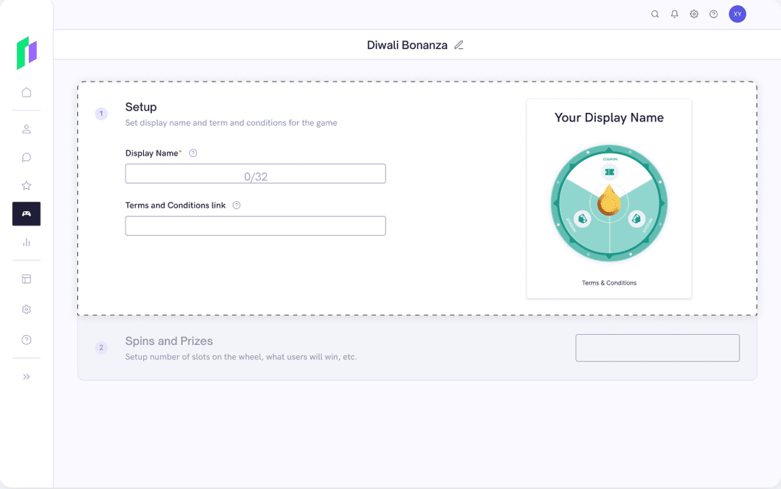Show the Display Name help tooltip icon
The height and width of the screenshot is (489, 781).
tap(193, 153)
